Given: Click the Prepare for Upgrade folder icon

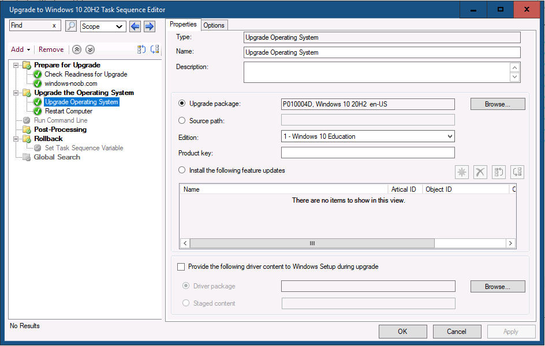Looking at the screenshot, I should coord(27,65).
